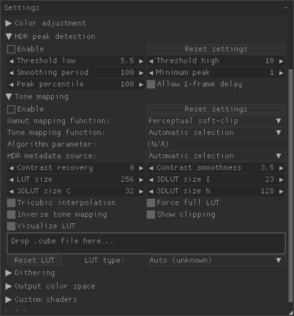294x316 pixels.
Task: Click the Drop .cube file area
Action: pyautogui.click(x=146, y=243)
